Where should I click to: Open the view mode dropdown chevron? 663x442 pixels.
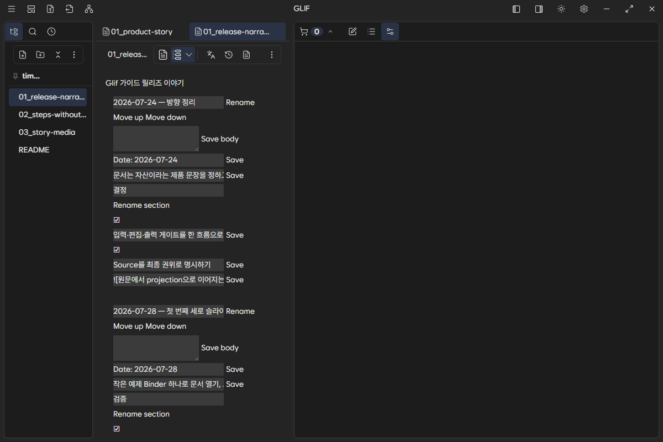coord(189,55)
